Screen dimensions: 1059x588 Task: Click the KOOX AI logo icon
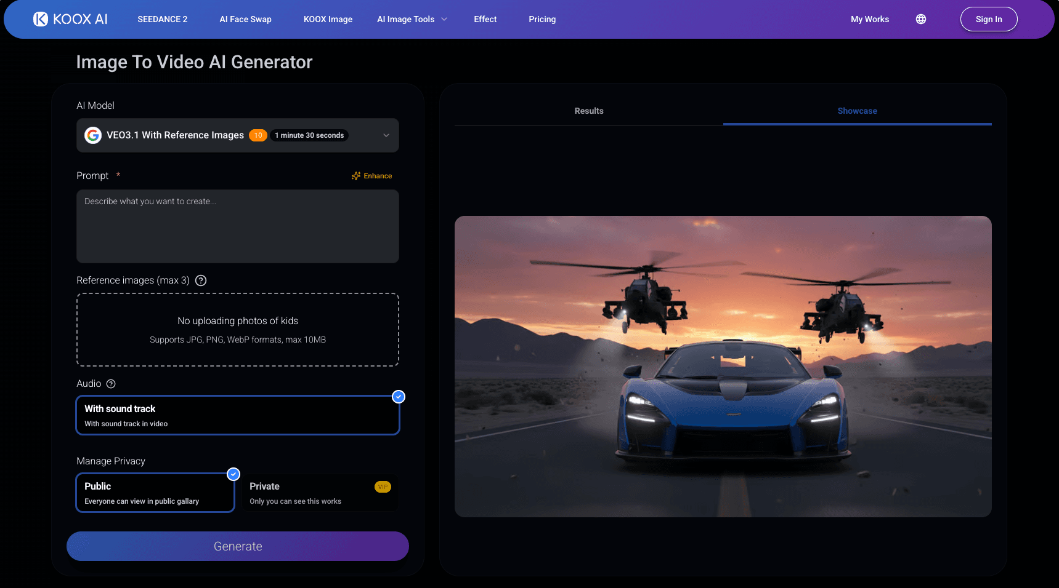coord(40,18)
